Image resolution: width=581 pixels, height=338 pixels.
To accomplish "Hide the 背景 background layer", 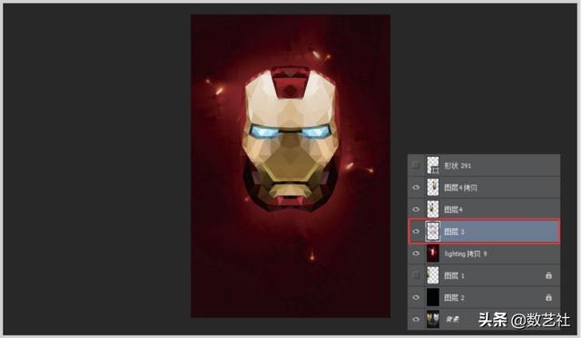I will (416, 319).
